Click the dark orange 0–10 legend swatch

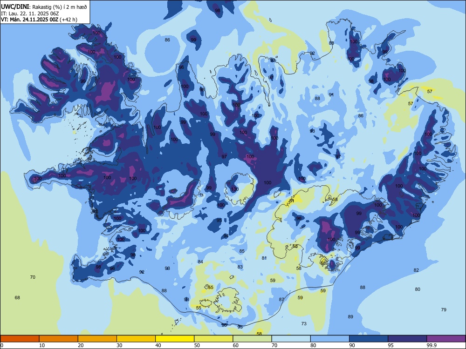[20, 339]
